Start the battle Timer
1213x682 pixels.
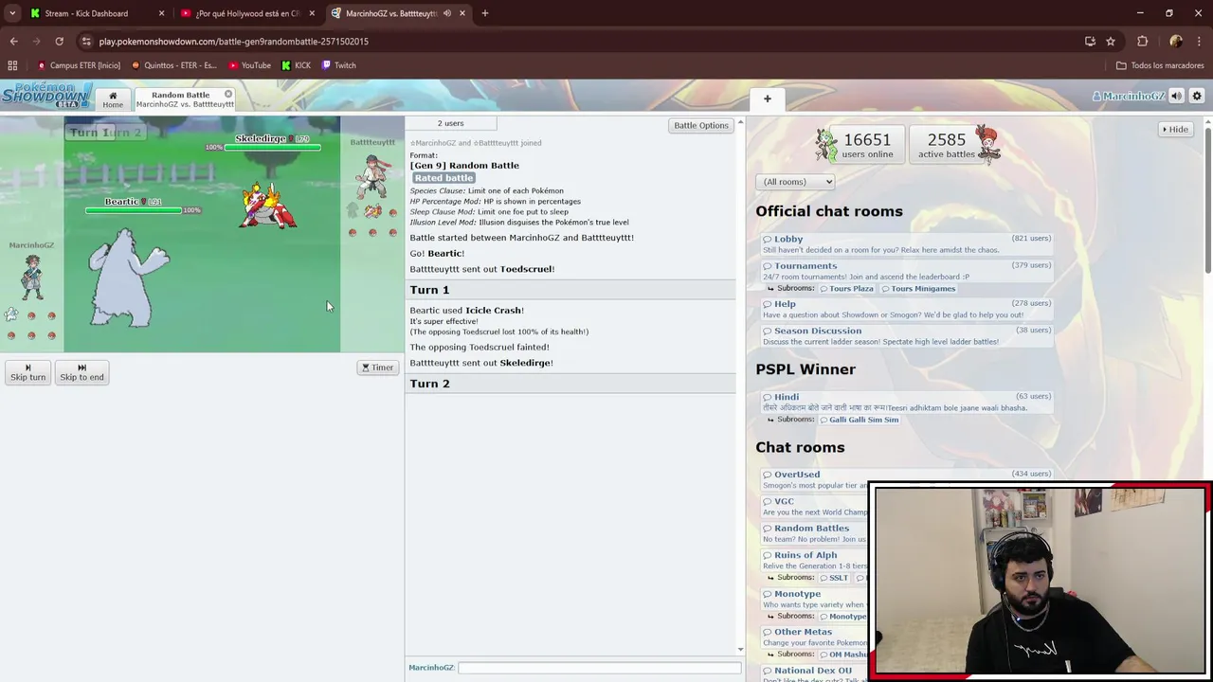tap(377, 368)
